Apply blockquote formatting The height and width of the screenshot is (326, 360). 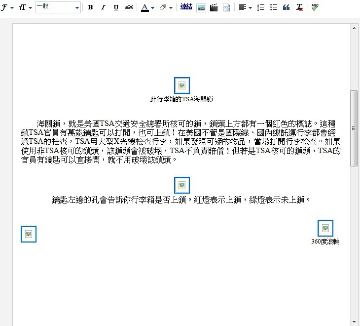287,7
